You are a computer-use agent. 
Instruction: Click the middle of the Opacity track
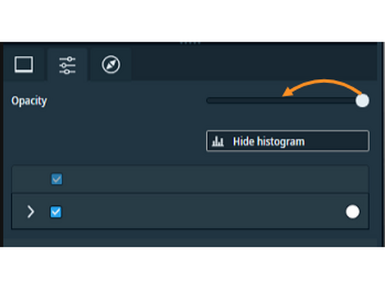285,100
